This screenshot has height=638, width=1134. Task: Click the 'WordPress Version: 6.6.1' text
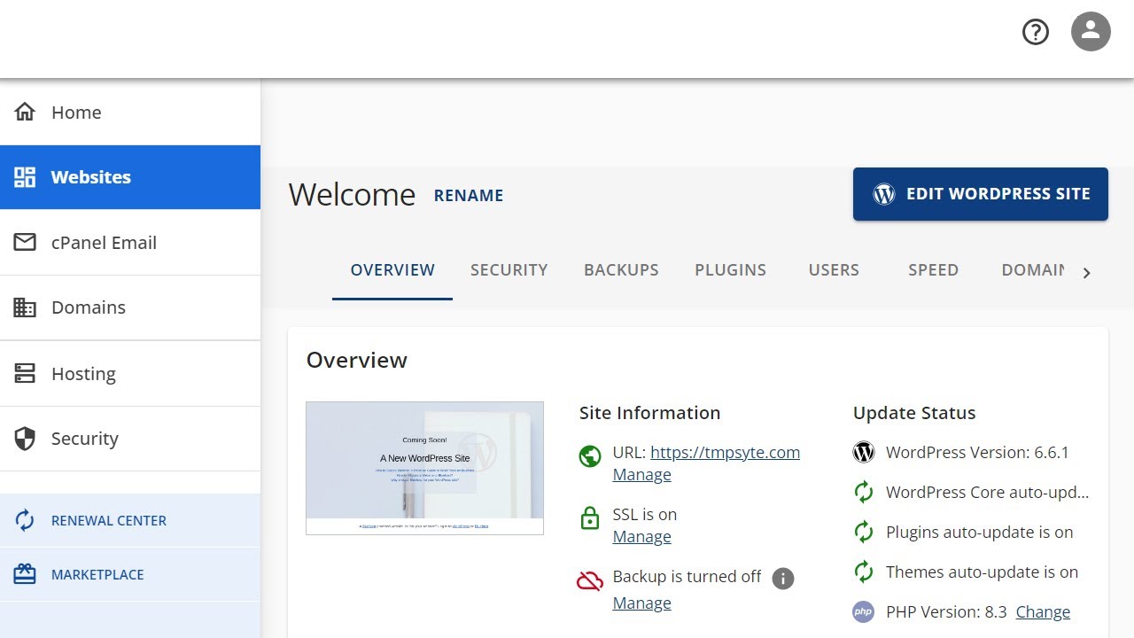pos(977,452)
